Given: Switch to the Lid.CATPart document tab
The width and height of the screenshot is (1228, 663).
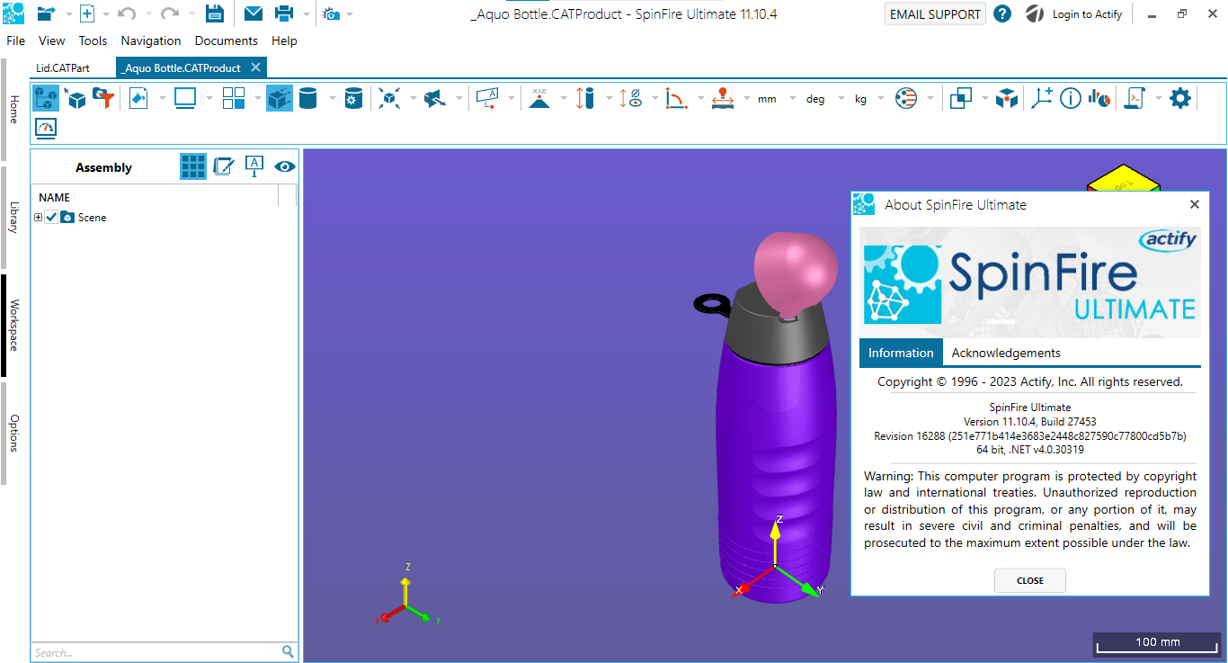Looking at the screenshot, I should click(63, 67).
